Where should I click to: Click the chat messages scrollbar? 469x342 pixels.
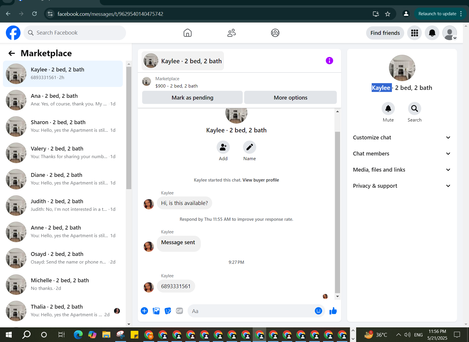337,212
